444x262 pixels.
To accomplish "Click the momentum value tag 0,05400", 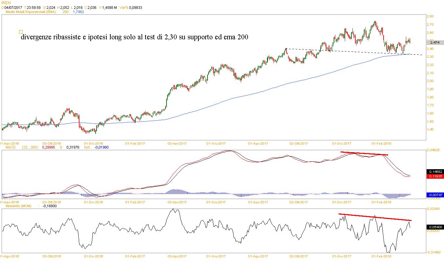I will 435,227.
